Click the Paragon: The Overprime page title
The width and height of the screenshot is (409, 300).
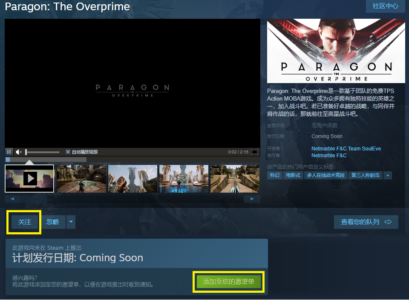[x=67, y=6]
